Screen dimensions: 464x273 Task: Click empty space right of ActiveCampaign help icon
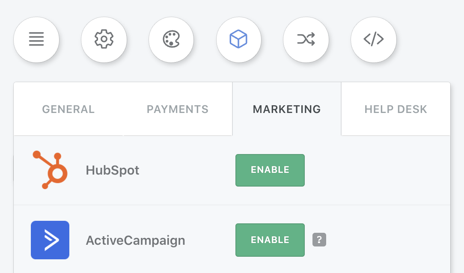pyautogui.click(x=388, y=240)
